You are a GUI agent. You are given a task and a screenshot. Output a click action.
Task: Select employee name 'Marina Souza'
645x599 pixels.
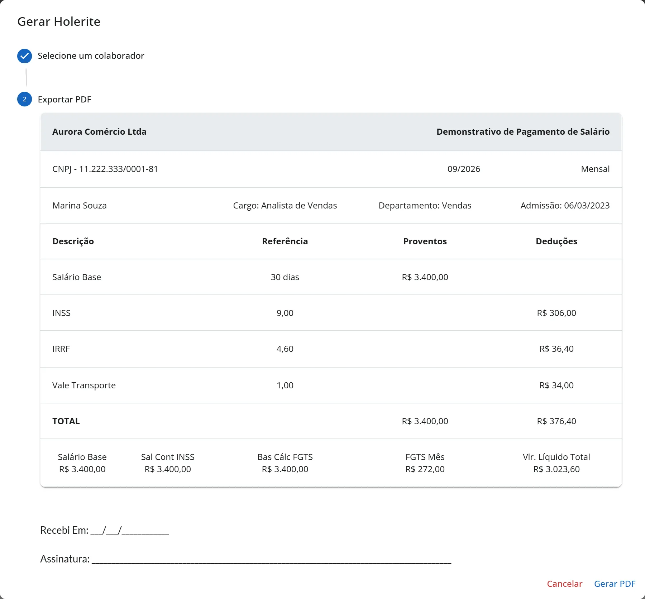point(80,206)
